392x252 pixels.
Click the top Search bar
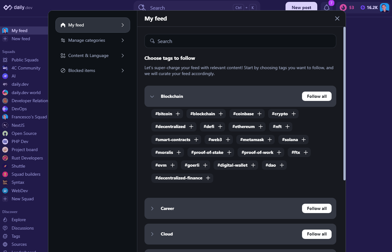(197, 7)
